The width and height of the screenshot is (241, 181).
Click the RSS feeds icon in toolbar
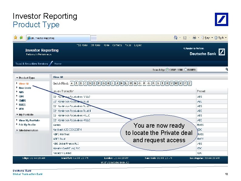point(185,38)
